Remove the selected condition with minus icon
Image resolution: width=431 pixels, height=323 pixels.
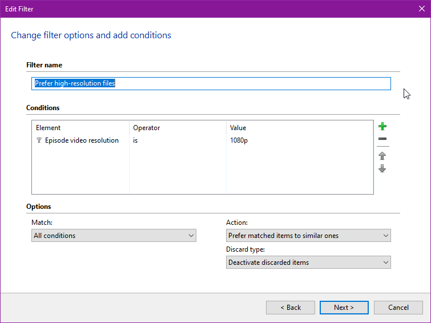pos(382,139)
